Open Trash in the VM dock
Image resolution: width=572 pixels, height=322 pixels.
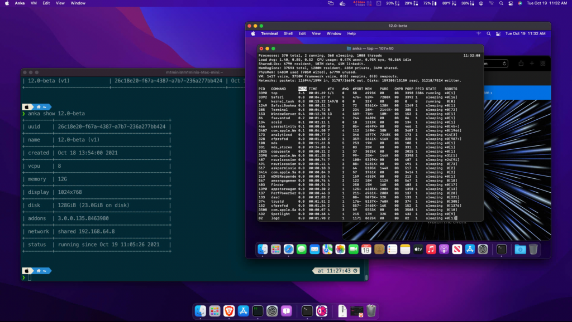tap(533, 249)
